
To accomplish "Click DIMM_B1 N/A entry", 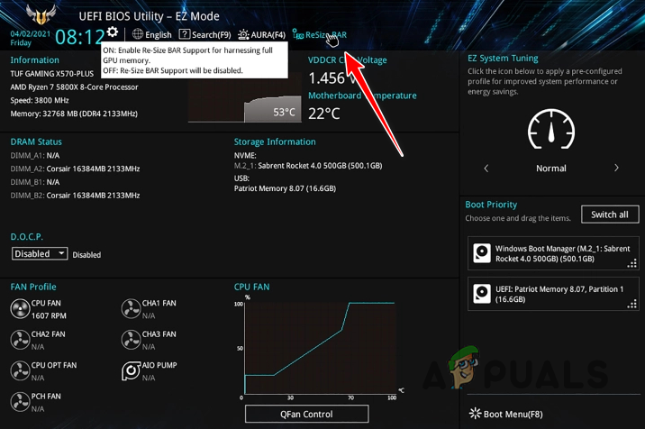I will [35, 182].
